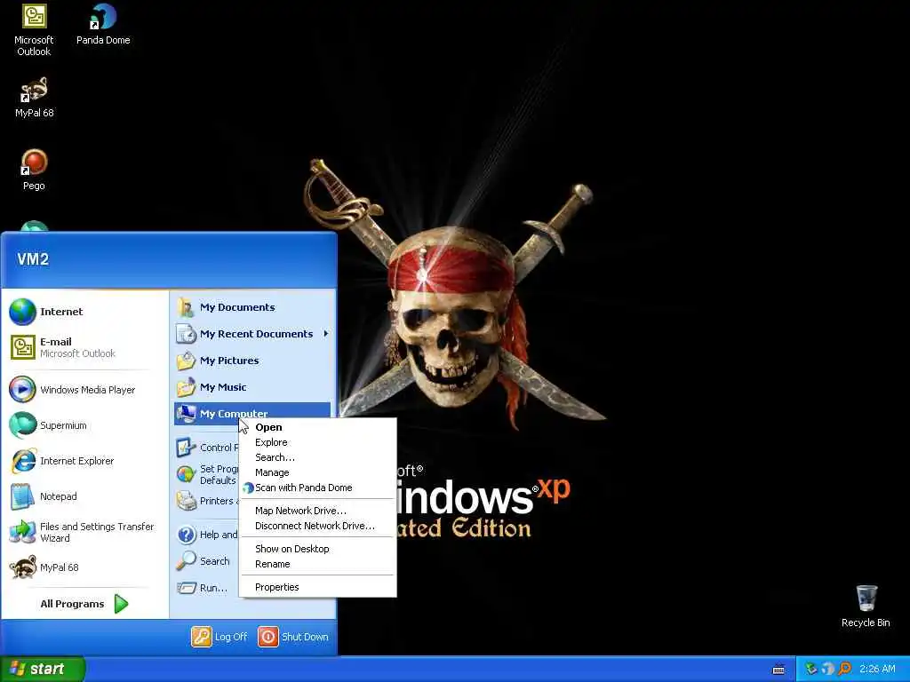Open Set Program Defaults entry
Screen dimensions: 910x682
click(x=206, y=474)
